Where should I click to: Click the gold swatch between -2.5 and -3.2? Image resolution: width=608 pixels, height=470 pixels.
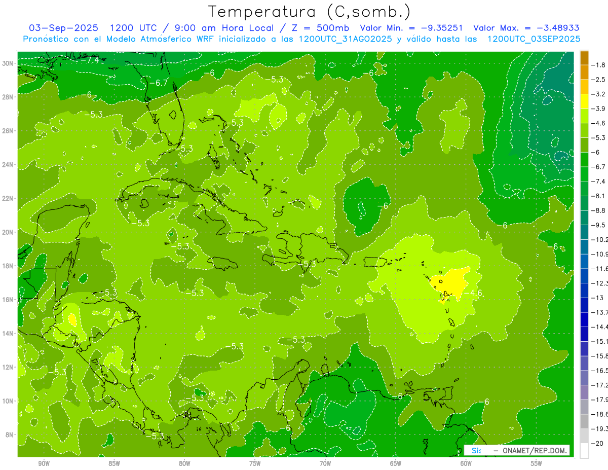[x=584, y=87]
